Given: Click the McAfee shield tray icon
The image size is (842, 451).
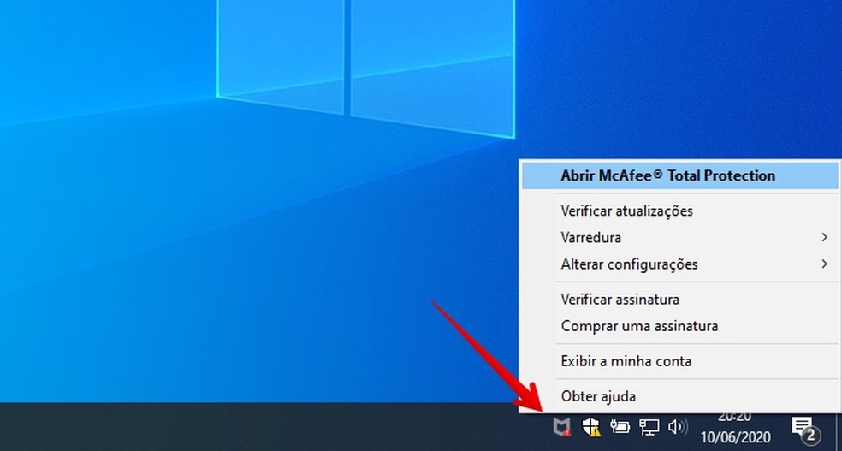Looking at the screenshot, I should (x=562, y=428).
